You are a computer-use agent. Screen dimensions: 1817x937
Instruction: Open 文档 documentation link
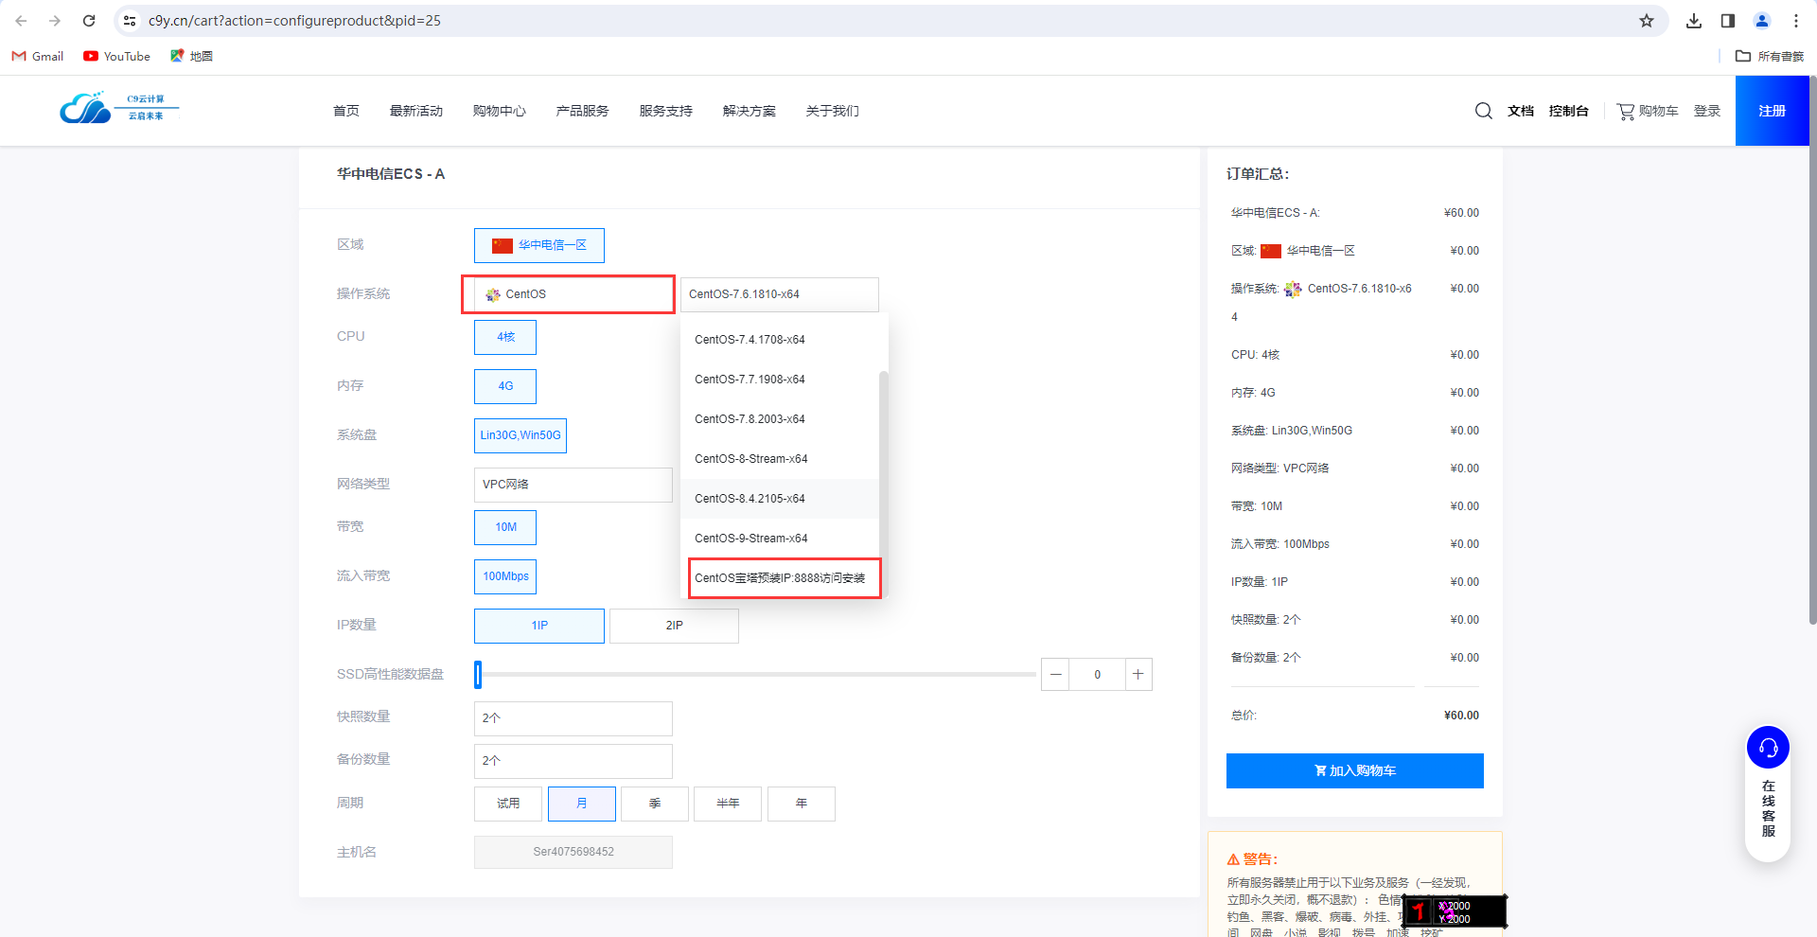pos(1521,111)
